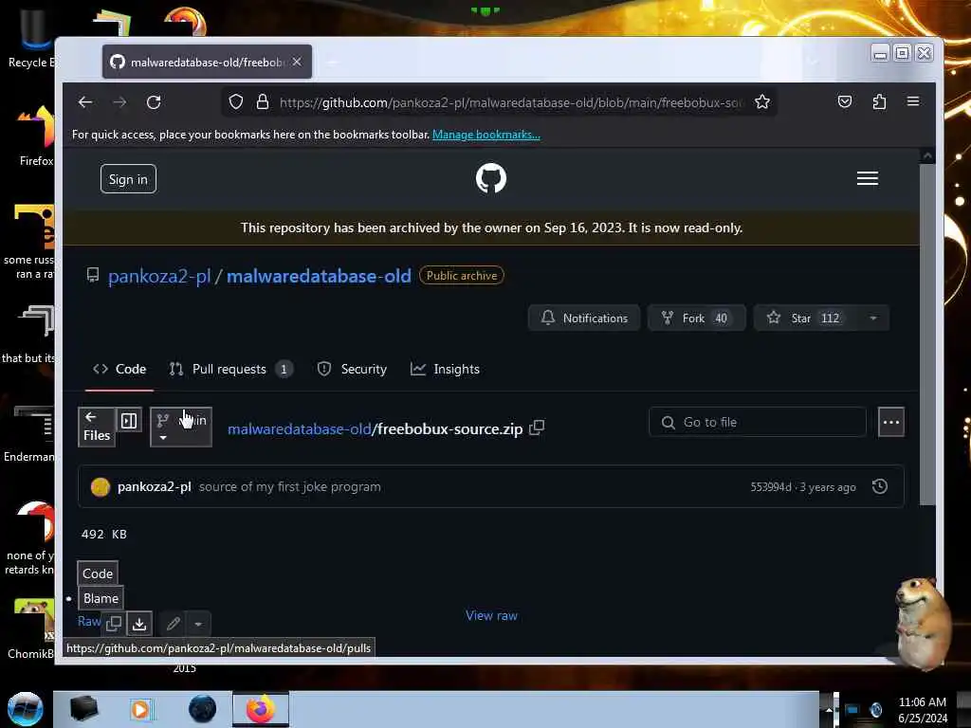Go back to Files list
This screenshot has height=728, width=971.
(x=97, y=427)
